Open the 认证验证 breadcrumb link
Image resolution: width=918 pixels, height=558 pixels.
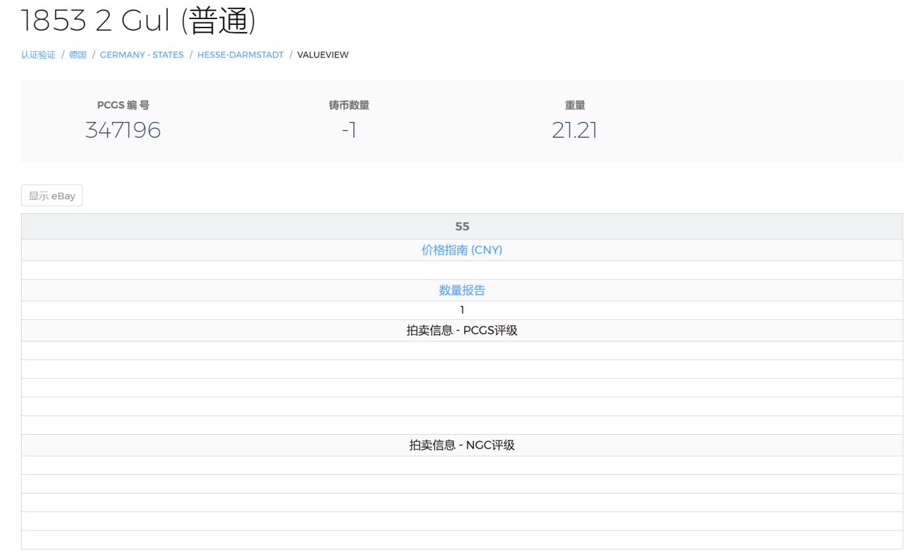tap(38, 55)
